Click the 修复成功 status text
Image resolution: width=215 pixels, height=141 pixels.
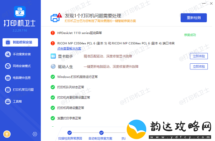click(x=190, y=35)
